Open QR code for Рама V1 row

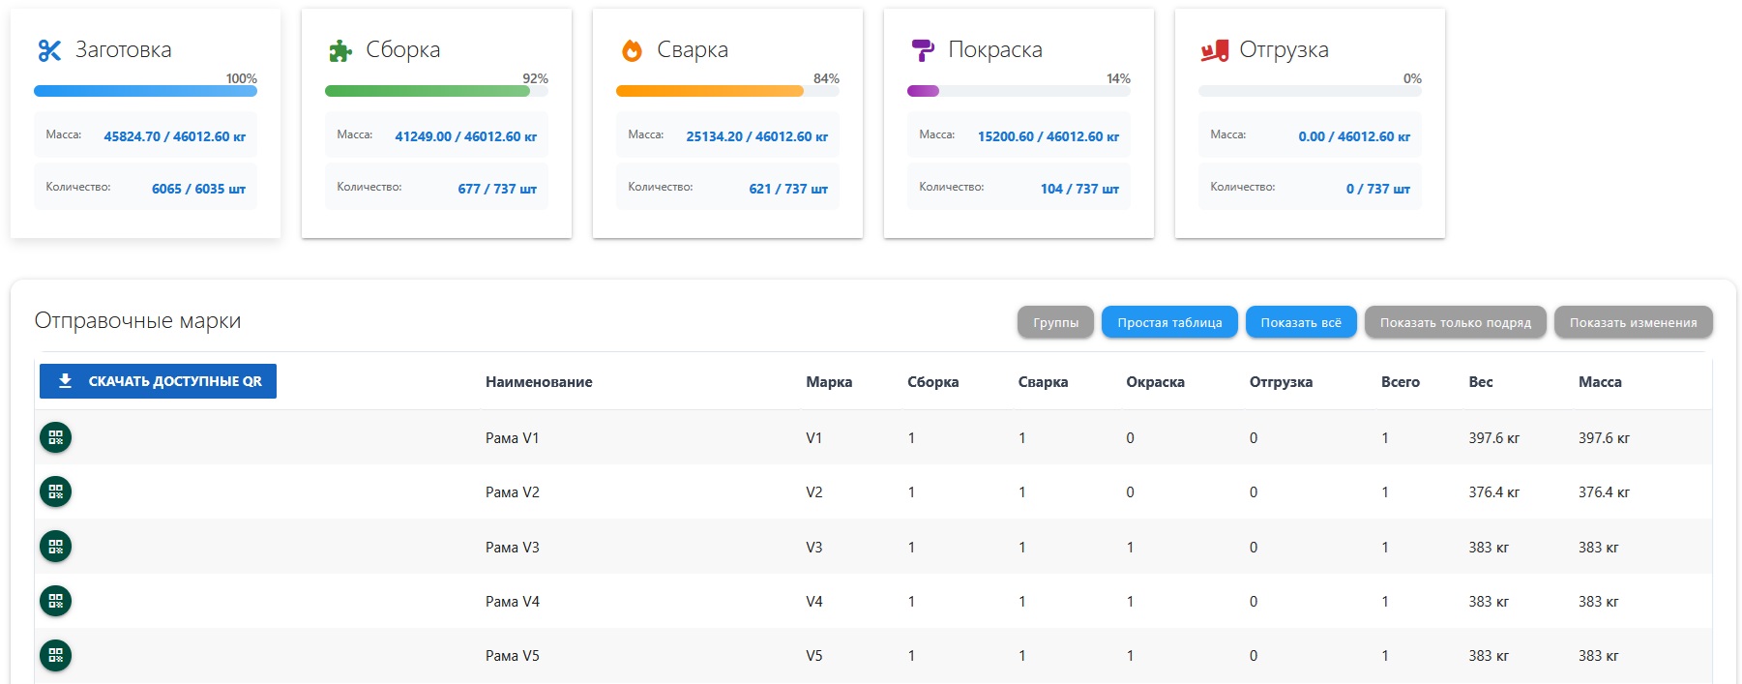click(56, 437)
